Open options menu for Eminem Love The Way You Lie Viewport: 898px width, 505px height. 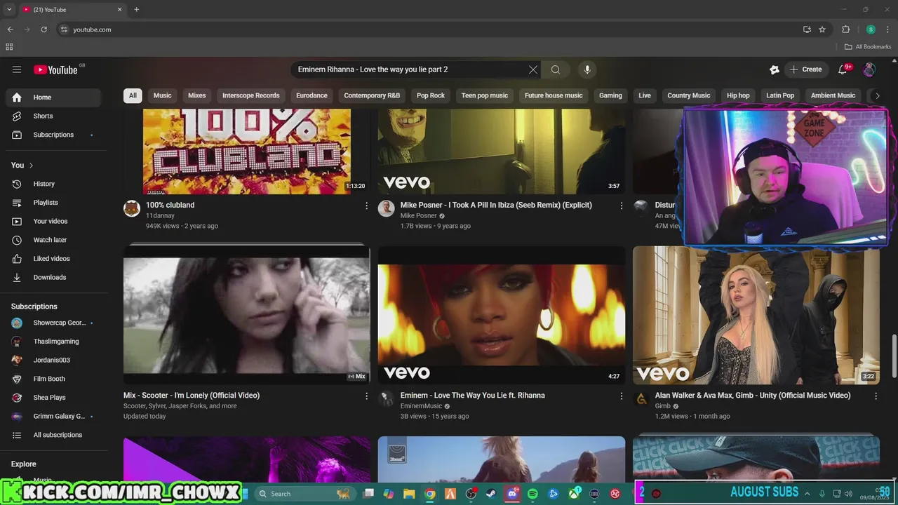(x=621, y=396)
